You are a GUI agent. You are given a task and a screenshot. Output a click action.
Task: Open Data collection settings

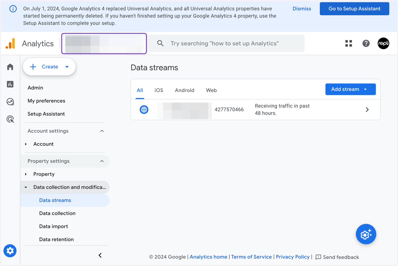[x=57, y=213]
